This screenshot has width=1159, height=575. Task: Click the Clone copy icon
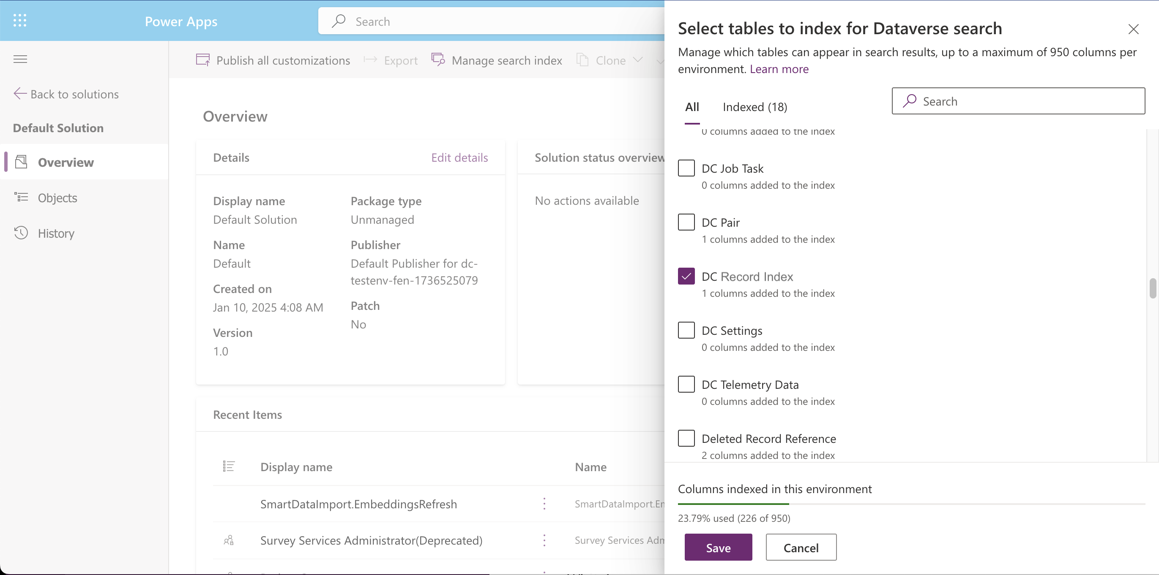(x=582, y=60)
